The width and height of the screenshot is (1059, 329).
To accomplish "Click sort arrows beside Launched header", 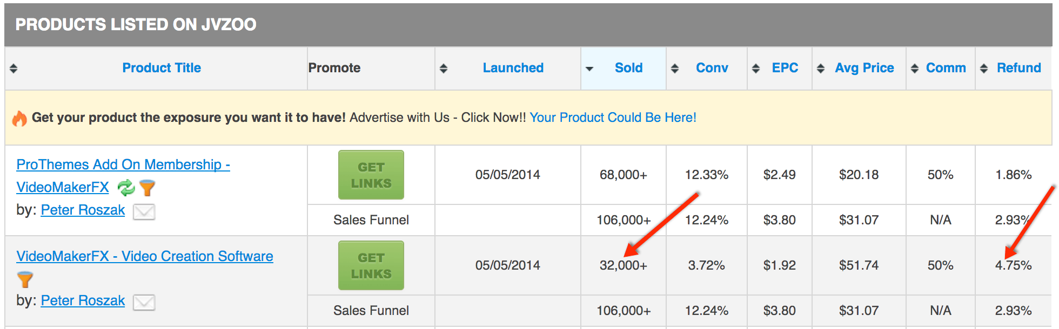I will click(x=444, y=68).
